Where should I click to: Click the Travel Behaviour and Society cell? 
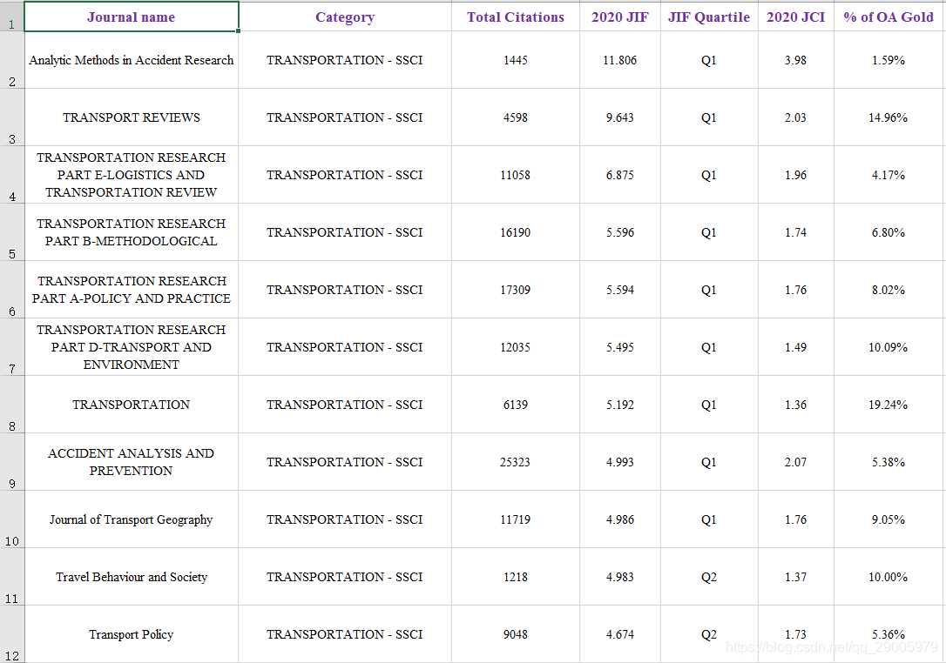(x=131, y=577)
